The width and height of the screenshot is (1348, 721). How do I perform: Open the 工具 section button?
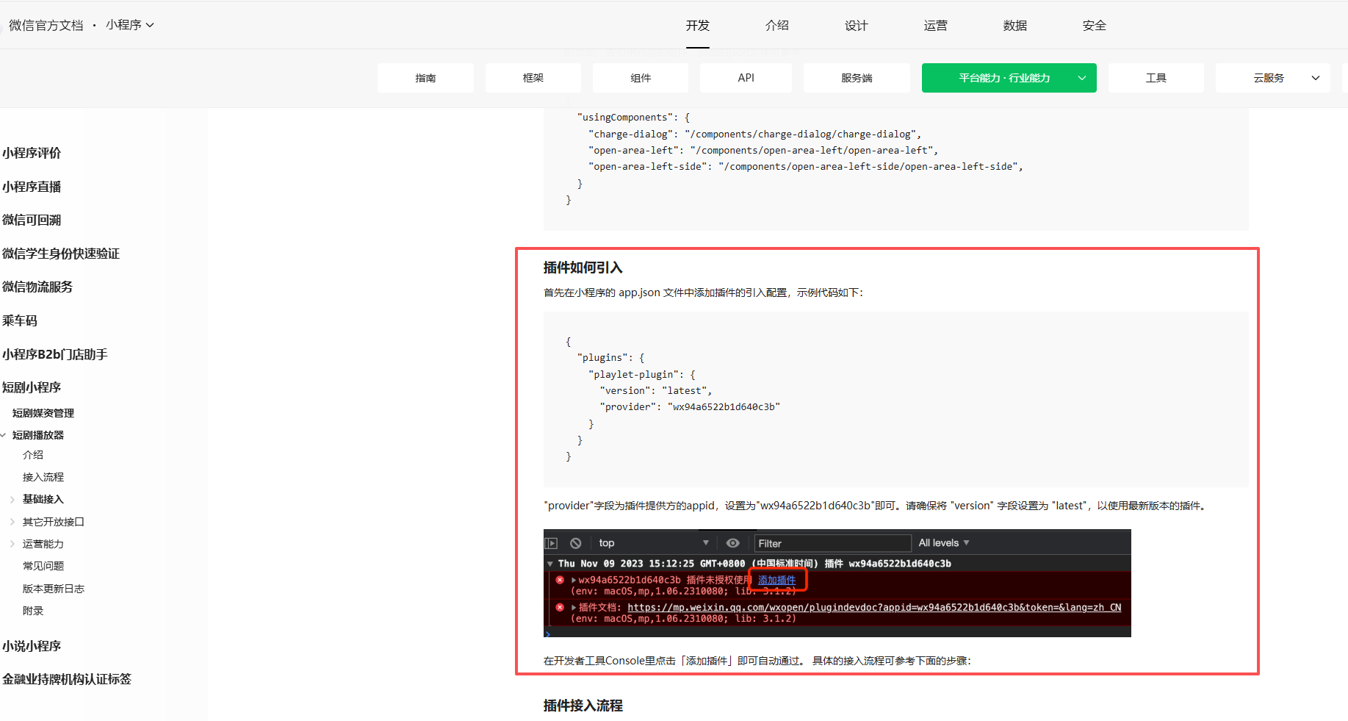click(1156, 78)
